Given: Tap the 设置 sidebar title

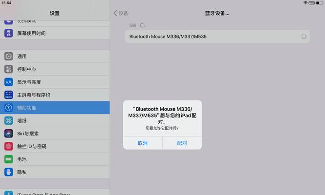Looking at the screenshot, I should [55, 13].
